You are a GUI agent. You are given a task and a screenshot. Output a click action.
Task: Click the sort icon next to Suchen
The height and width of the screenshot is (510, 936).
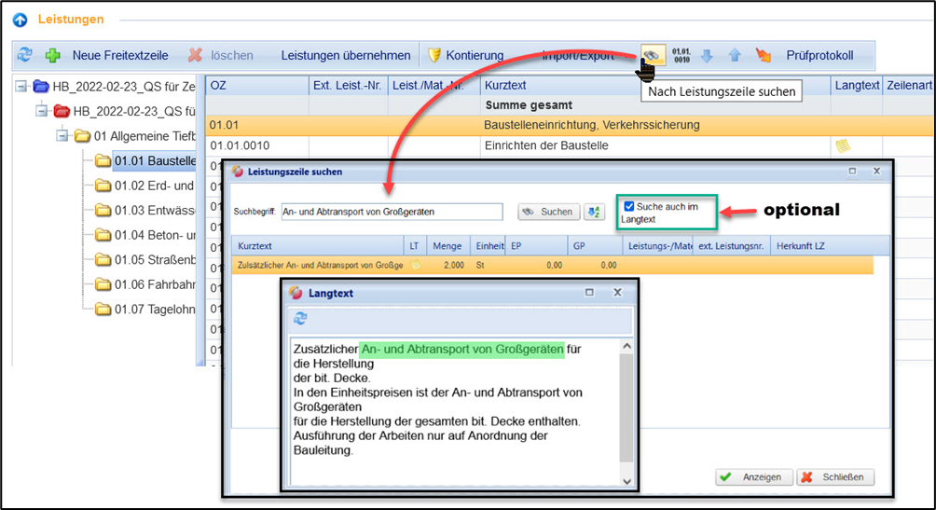[x=594, y=212]
